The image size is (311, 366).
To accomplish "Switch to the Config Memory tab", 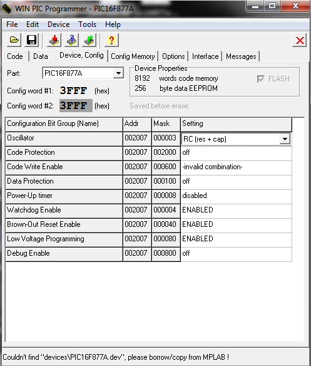I will [133, 56].
